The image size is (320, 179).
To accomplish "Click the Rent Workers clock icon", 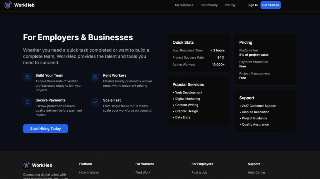I will (95, 77).
